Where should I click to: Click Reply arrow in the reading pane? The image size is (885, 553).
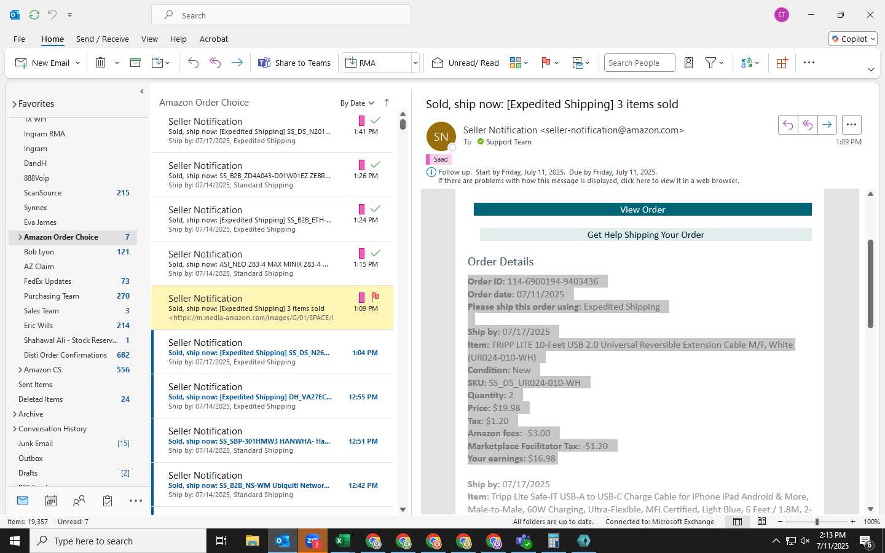[x=788, y=125]
